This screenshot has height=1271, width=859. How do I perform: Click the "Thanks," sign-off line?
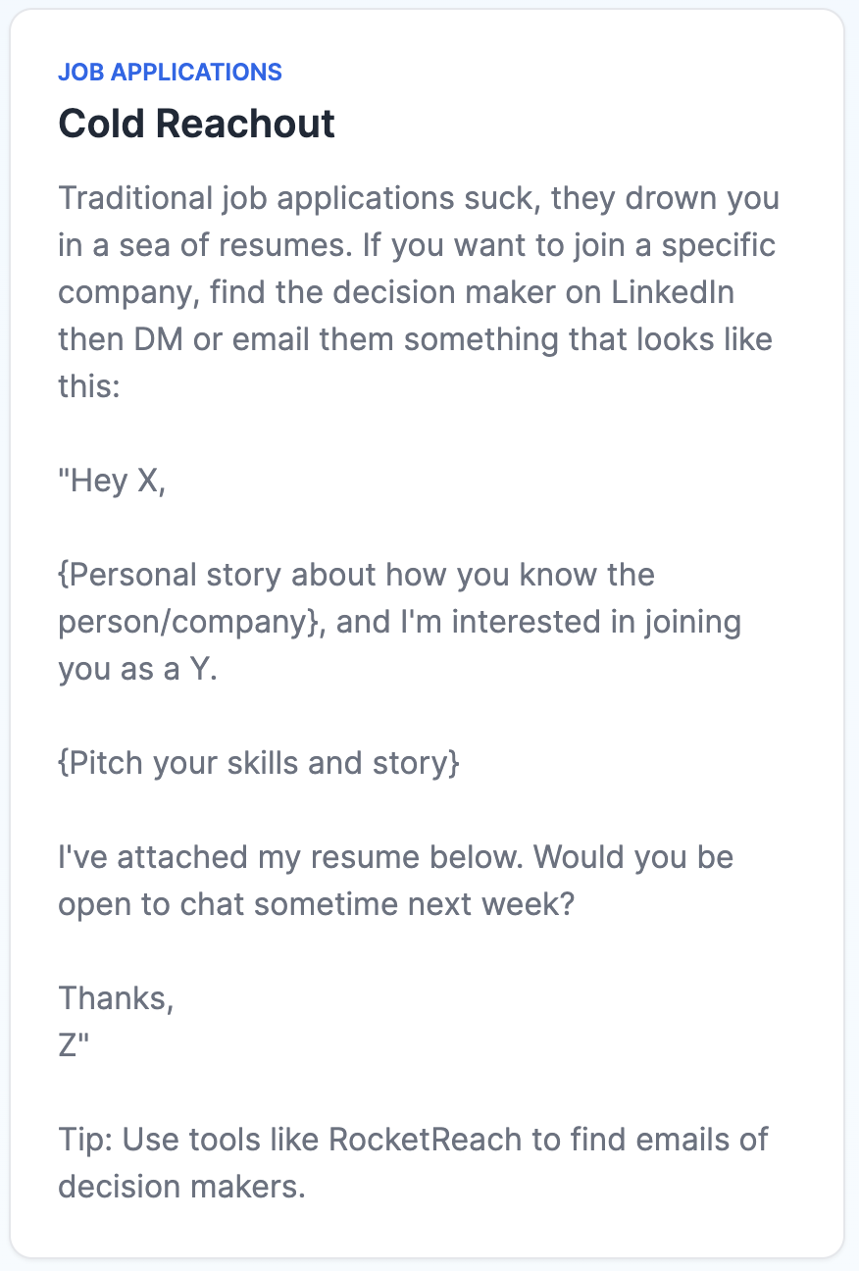coord(116,998)
